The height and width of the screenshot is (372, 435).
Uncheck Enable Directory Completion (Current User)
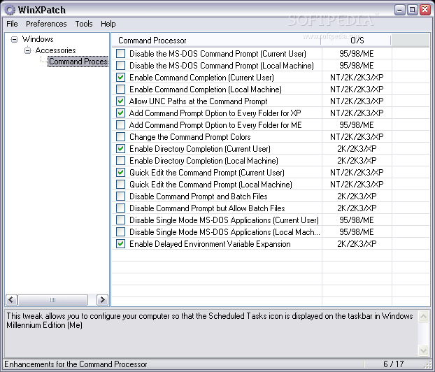coord(121,149)
